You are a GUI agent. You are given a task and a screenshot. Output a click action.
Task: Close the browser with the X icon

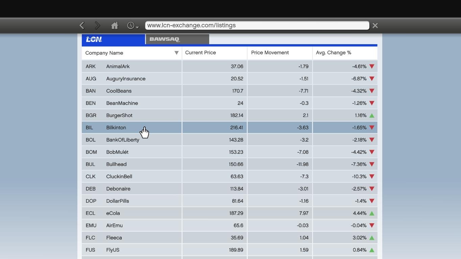point(375,26)
